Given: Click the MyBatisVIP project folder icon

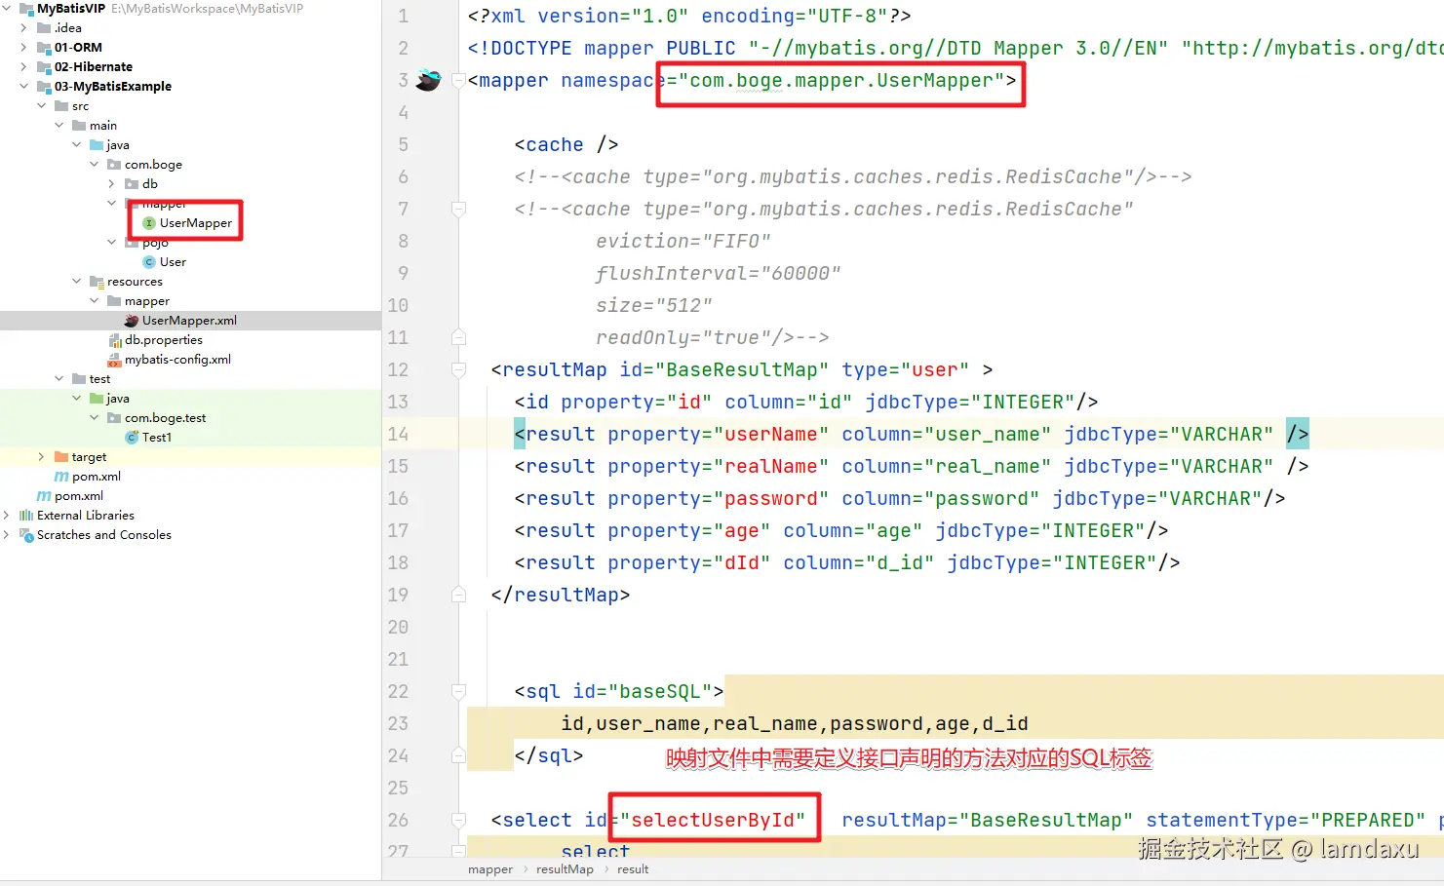Looking at the screenshot, I should click(26, 9).
